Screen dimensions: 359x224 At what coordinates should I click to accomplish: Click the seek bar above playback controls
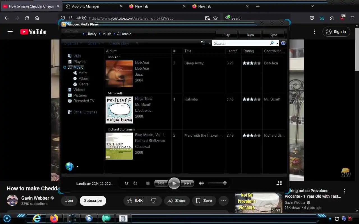coord(174,175)
